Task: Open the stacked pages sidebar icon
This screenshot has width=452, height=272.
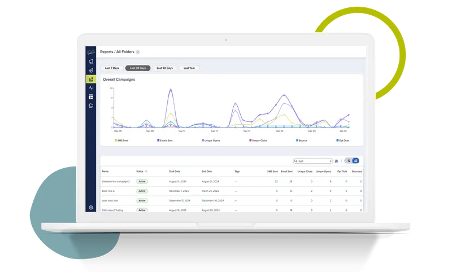Action: [90, 106]
